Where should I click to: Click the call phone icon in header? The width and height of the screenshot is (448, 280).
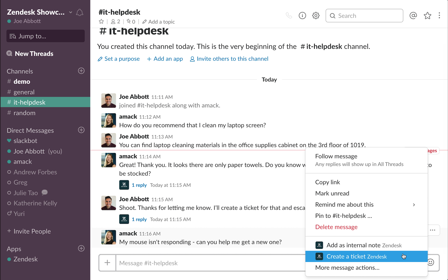click(x=289, y=16)
